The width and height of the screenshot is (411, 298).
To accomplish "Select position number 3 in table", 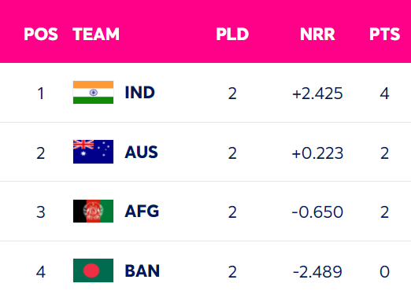I will 41,212.
